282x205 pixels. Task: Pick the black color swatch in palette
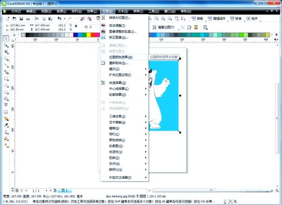point(27,35)
